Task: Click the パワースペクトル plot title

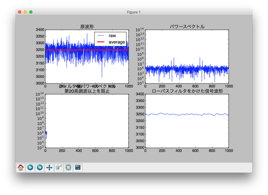Action: pyautogui.click(x=187, y=27)
